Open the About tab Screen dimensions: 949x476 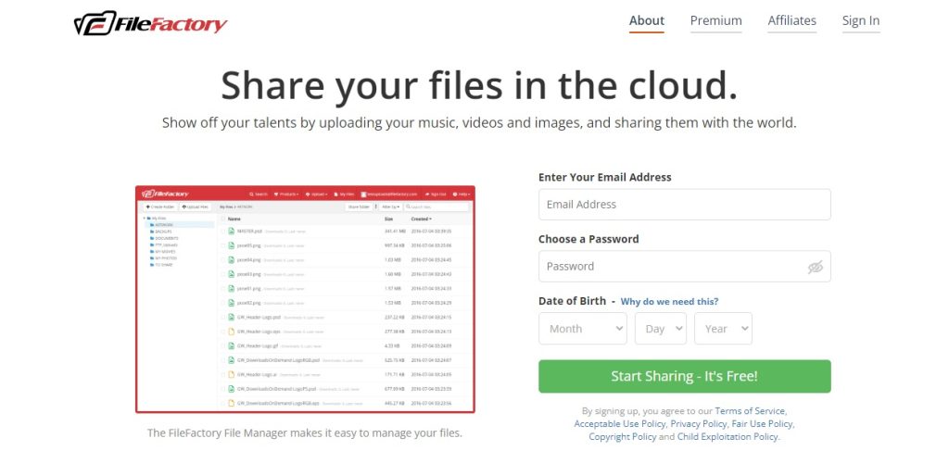(646, 20)
